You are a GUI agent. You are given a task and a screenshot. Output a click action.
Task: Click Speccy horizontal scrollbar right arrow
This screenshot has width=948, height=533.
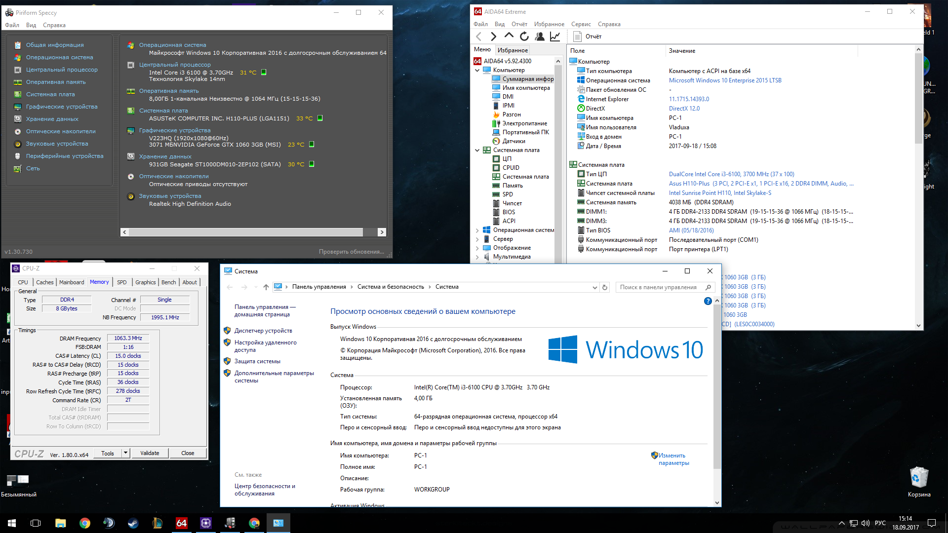[381, 232]
